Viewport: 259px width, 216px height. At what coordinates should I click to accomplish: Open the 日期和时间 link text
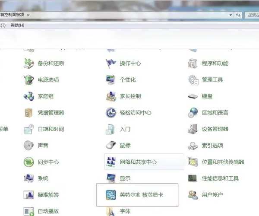click(x=51, y=129)
